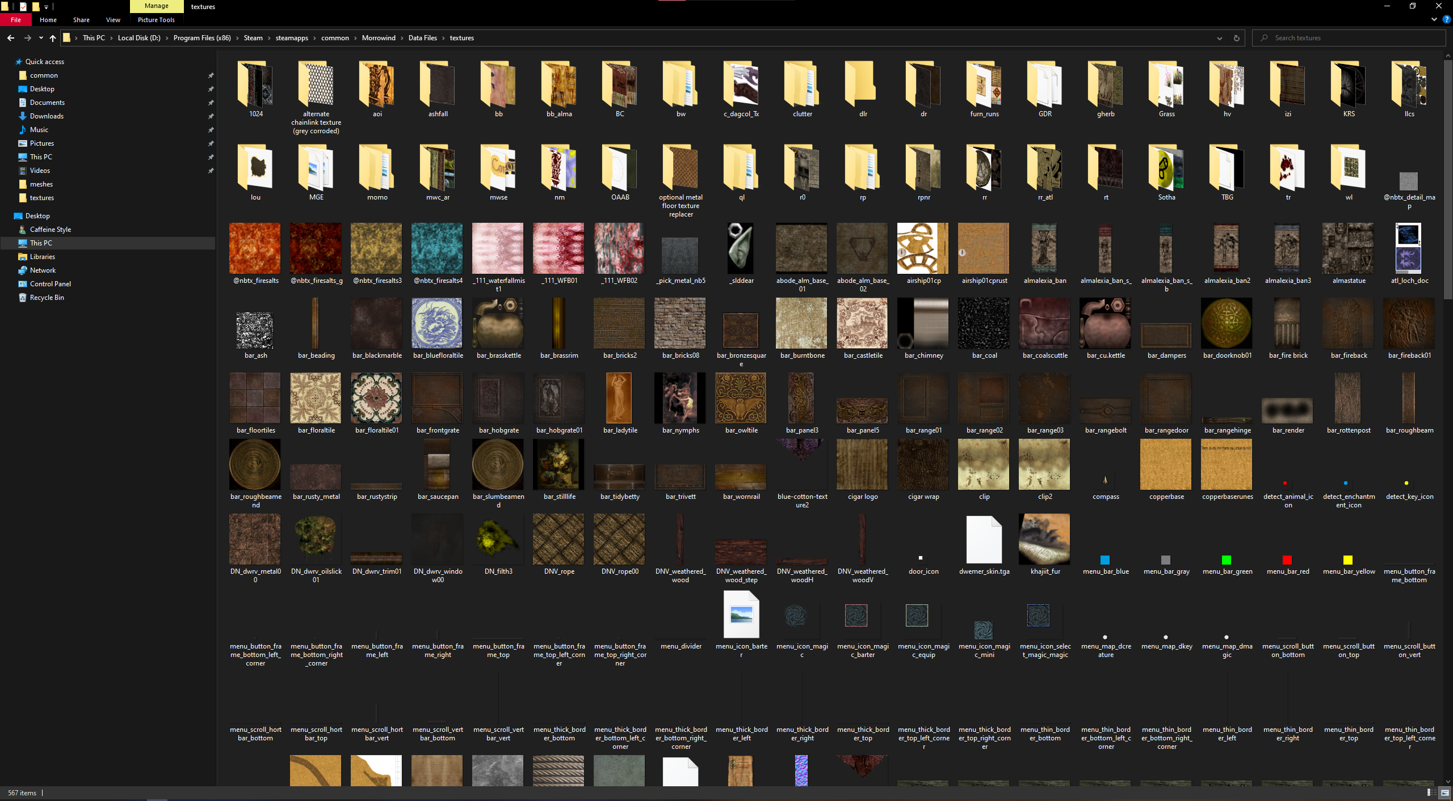Viewport: 1453px width, 801px height.
Task: Click the Back navigation button
Action: click(11, 37)
